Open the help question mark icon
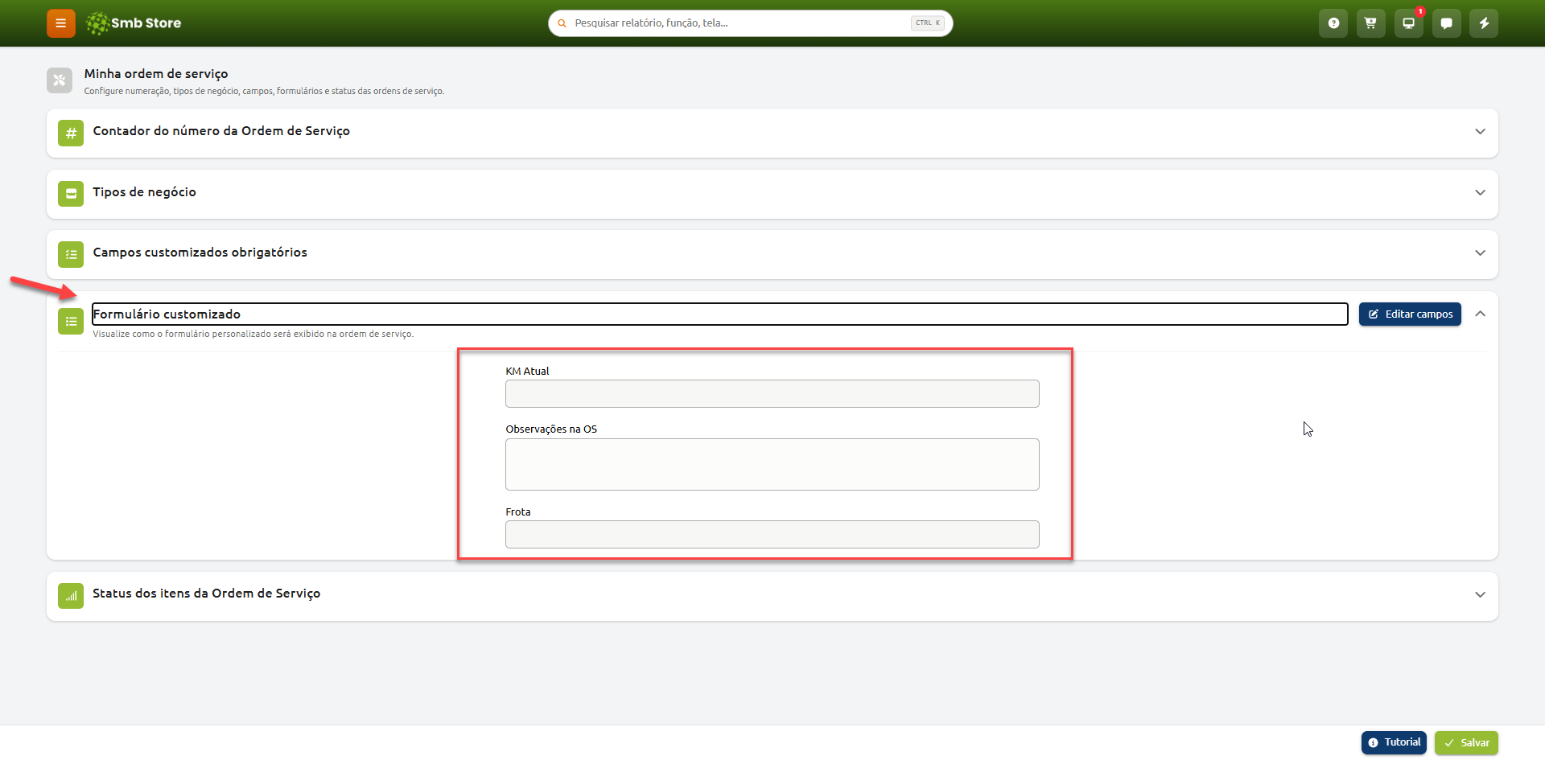Image resolution: width=1545 pixels, height=760 pixels. 1333,23
